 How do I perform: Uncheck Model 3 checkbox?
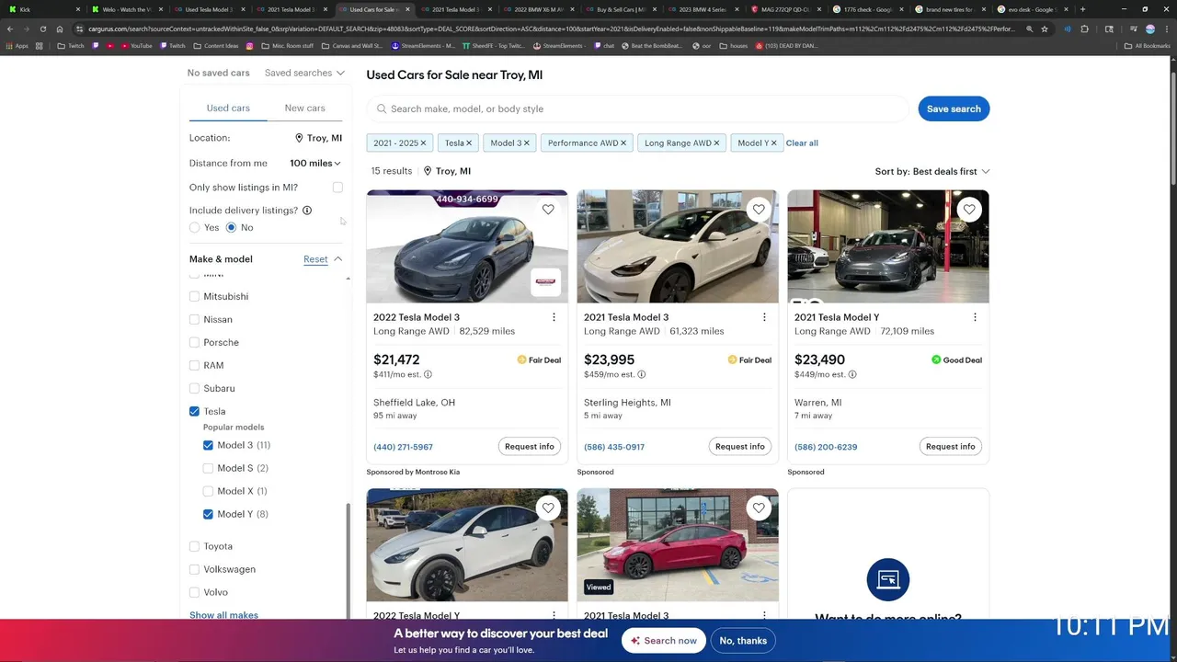point(208,445)
